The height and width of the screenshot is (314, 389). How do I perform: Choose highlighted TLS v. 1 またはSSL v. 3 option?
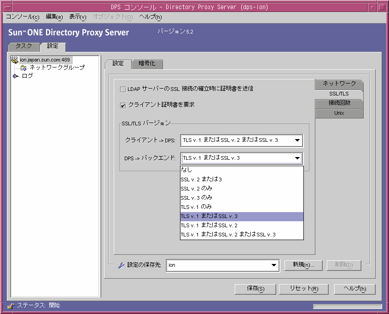click(x=242, y=216)
